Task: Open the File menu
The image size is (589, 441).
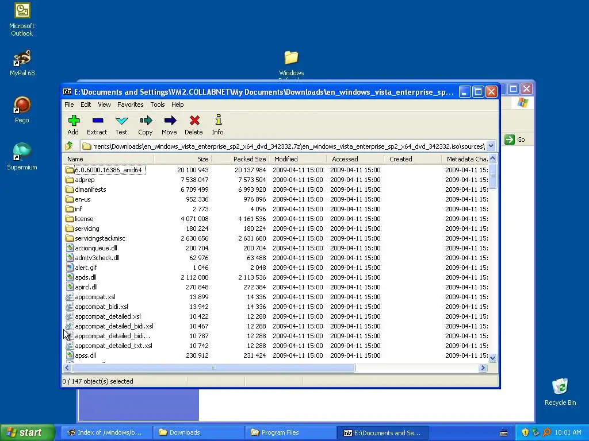Action: 69,105
